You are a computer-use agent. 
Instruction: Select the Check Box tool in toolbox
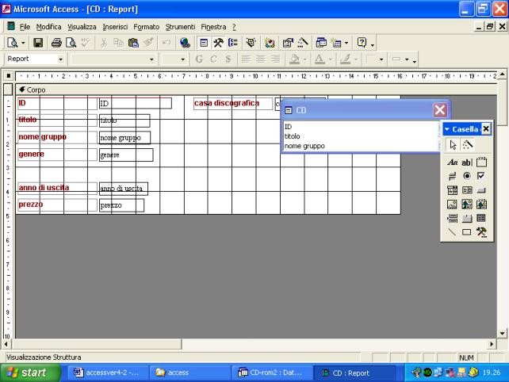click(481, 175)
